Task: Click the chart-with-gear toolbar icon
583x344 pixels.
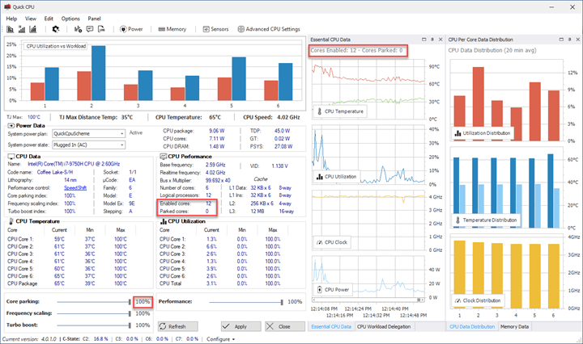Action: point(78,29)
